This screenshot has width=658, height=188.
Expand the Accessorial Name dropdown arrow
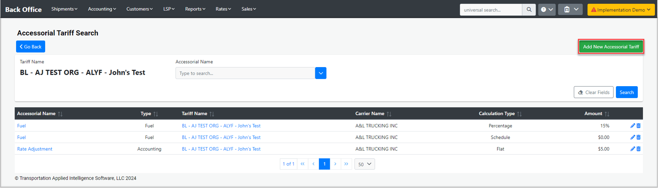pos(321,73)
